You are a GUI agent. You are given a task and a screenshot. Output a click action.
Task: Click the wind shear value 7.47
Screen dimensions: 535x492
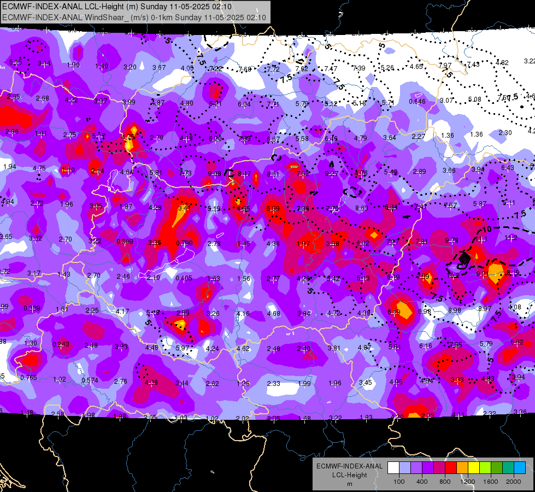331,69
